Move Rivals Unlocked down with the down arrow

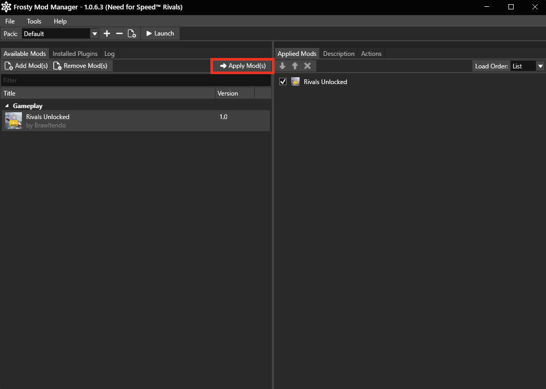(282, 66)
